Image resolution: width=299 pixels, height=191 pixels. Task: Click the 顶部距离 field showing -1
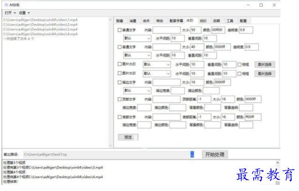tap(204, 99)
